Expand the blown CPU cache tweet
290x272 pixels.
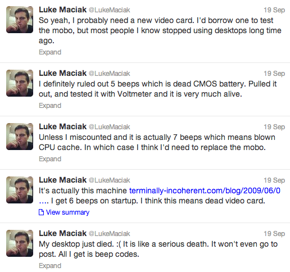point(50,159)
